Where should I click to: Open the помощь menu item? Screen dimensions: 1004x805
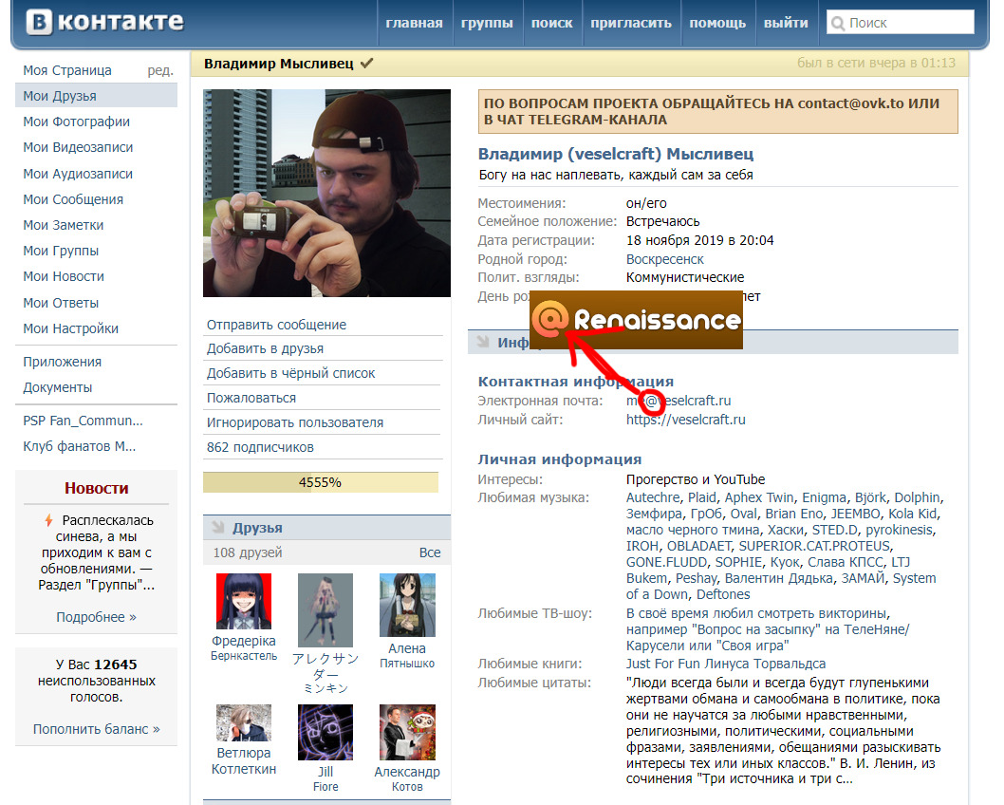coord(717,23)
